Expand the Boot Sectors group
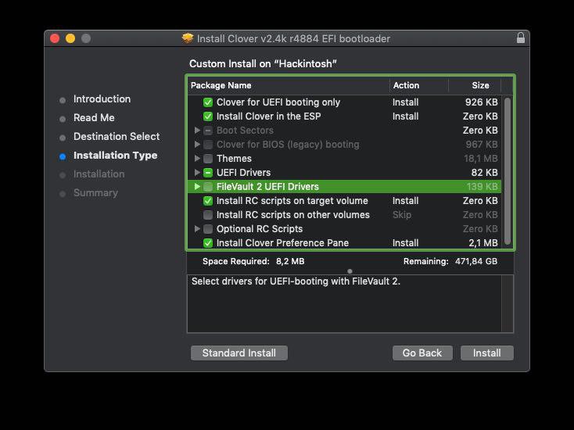Screen dimensions: 574x430 tap(197, 131)
